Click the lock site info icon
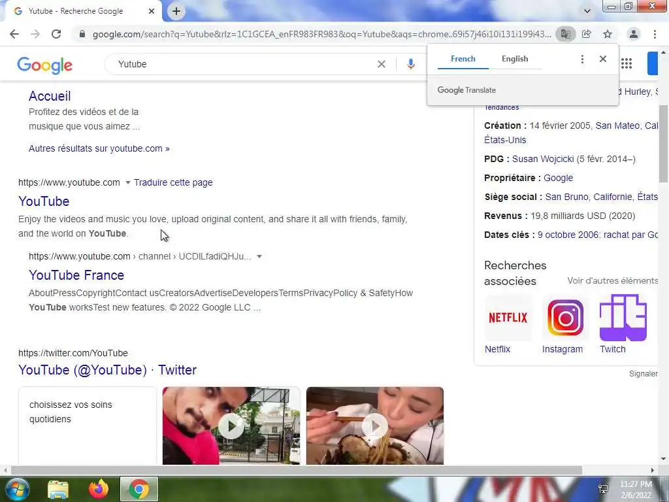669x502 pixels. 82,34
